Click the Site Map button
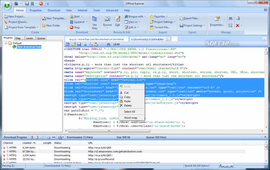The width and height of the screenshot is (270, 170). (95, 23)
